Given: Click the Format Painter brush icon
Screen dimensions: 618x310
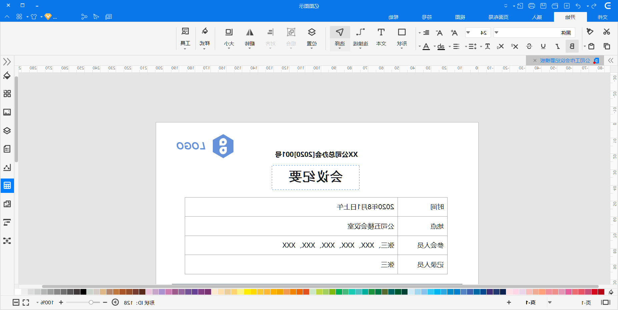Looking at the screenshot, I should [590, 32].
